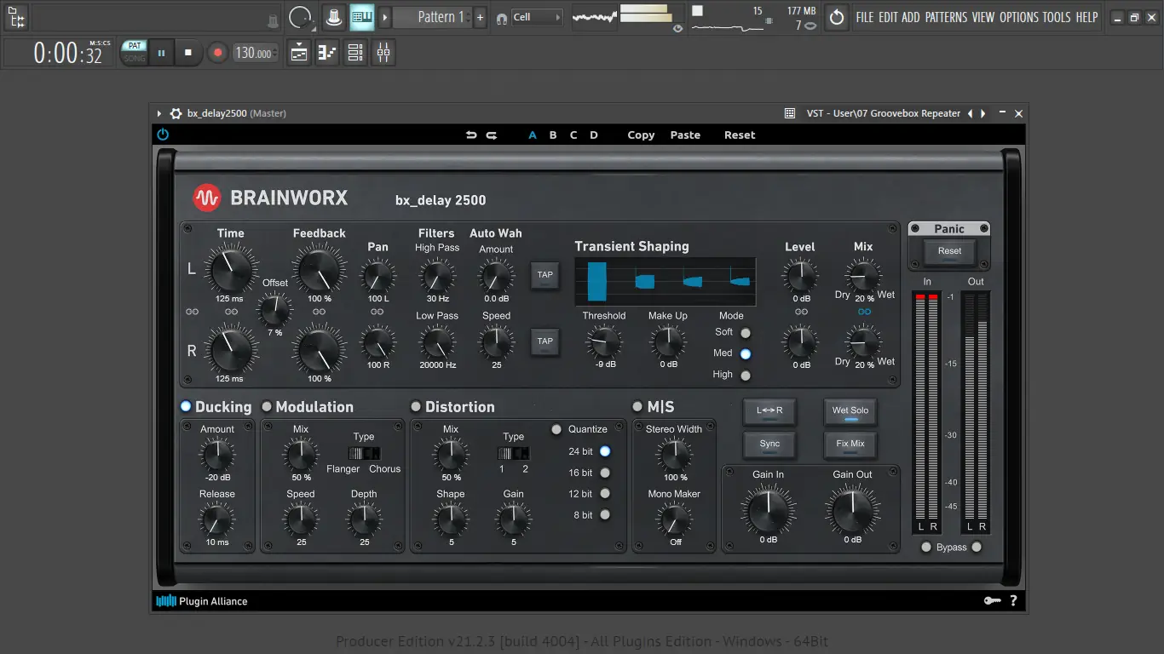
Task: Open the Cell snap dropdown
Action: pyautogui.click(x=537, y=17)
